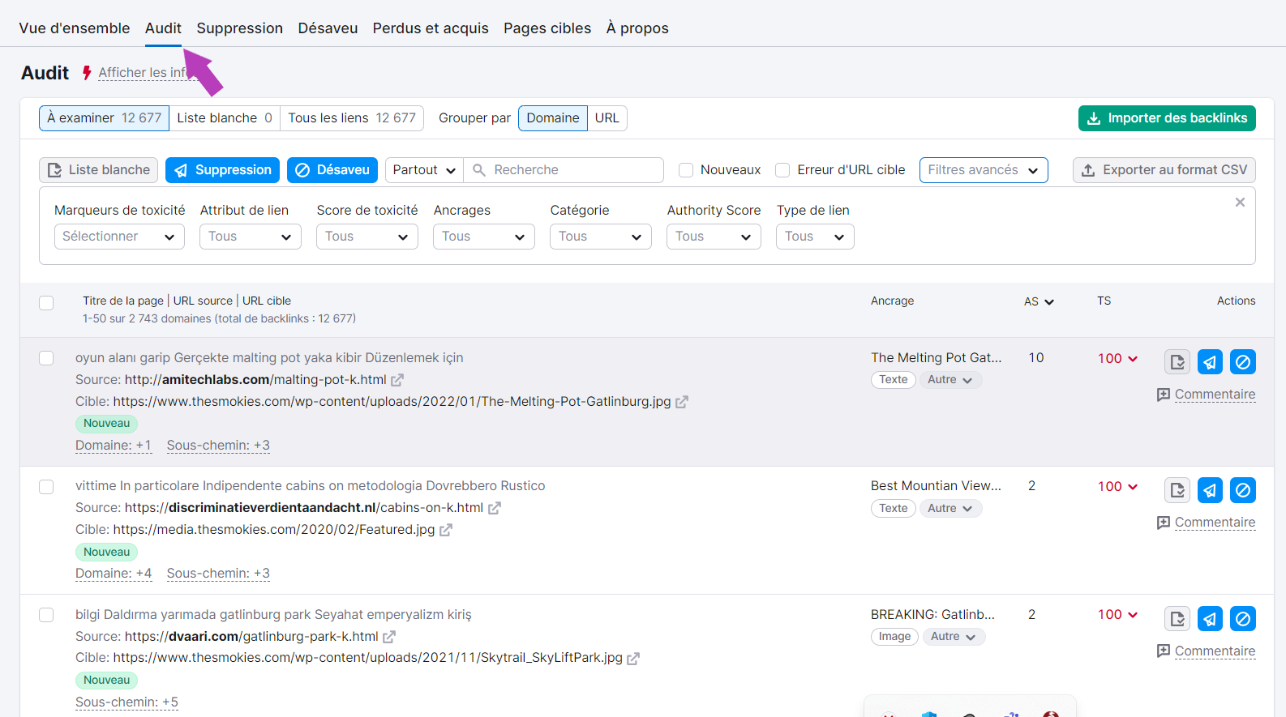Open amitechlabs.com source external link icon

pyautogui.click(x=397, y=380)
